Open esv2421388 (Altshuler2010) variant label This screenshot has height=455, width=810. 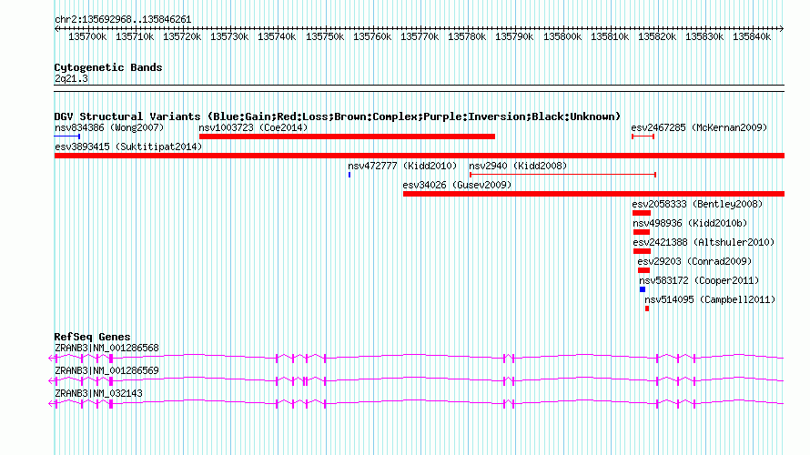[704, 242]
